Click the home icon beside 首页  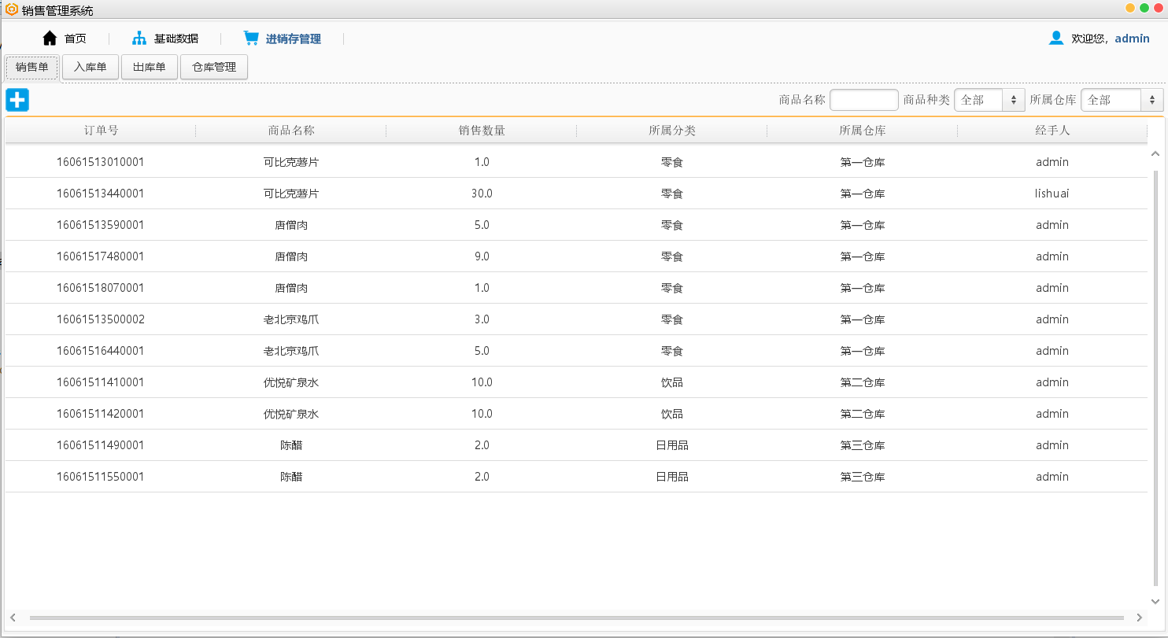point(50,38)
